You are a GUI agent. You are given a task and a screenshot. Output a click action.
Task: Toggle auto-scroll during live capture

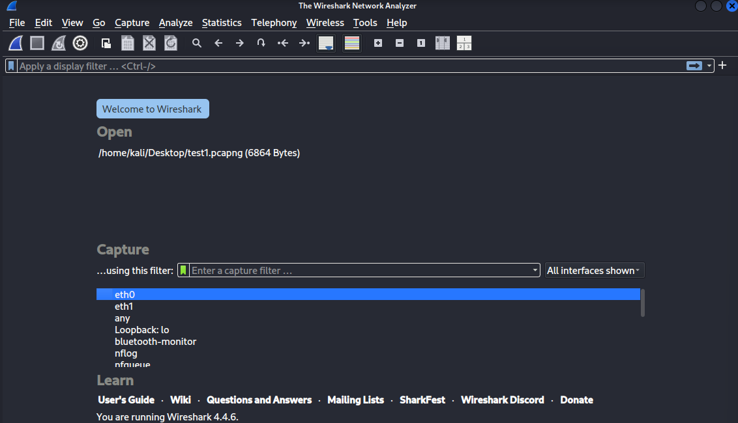pyautogui.click(x=325, y=43)
